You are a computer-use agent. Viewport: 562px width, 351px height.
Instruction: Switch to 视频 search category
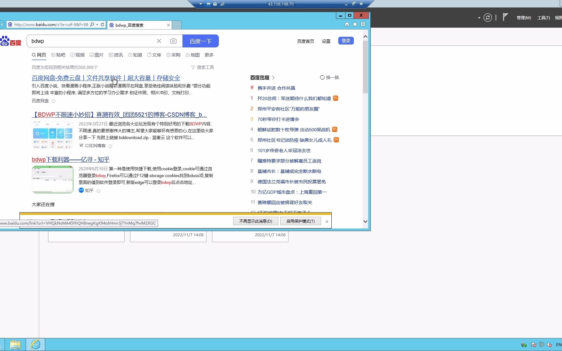tap(77, 55)
